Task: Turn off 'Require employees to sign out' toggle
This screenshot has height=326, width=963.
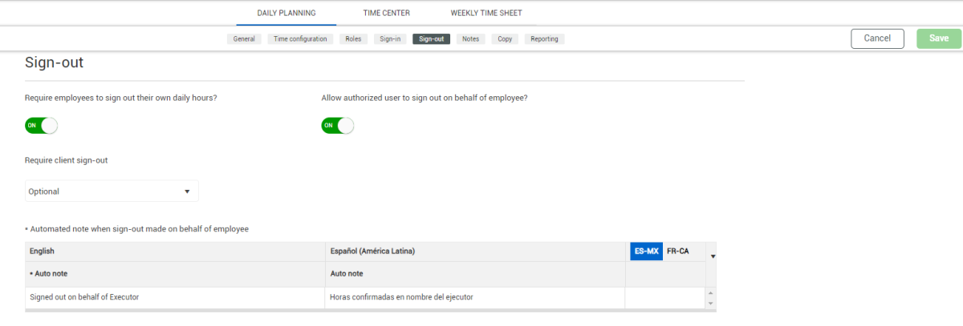Action: 41,126
